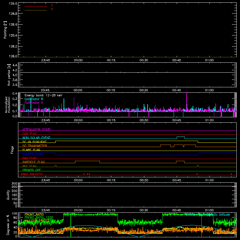Screen dimensions: 240x240
Task: Select the cyan 'Collimator 8' legend entry
Action: coord(34,99)
